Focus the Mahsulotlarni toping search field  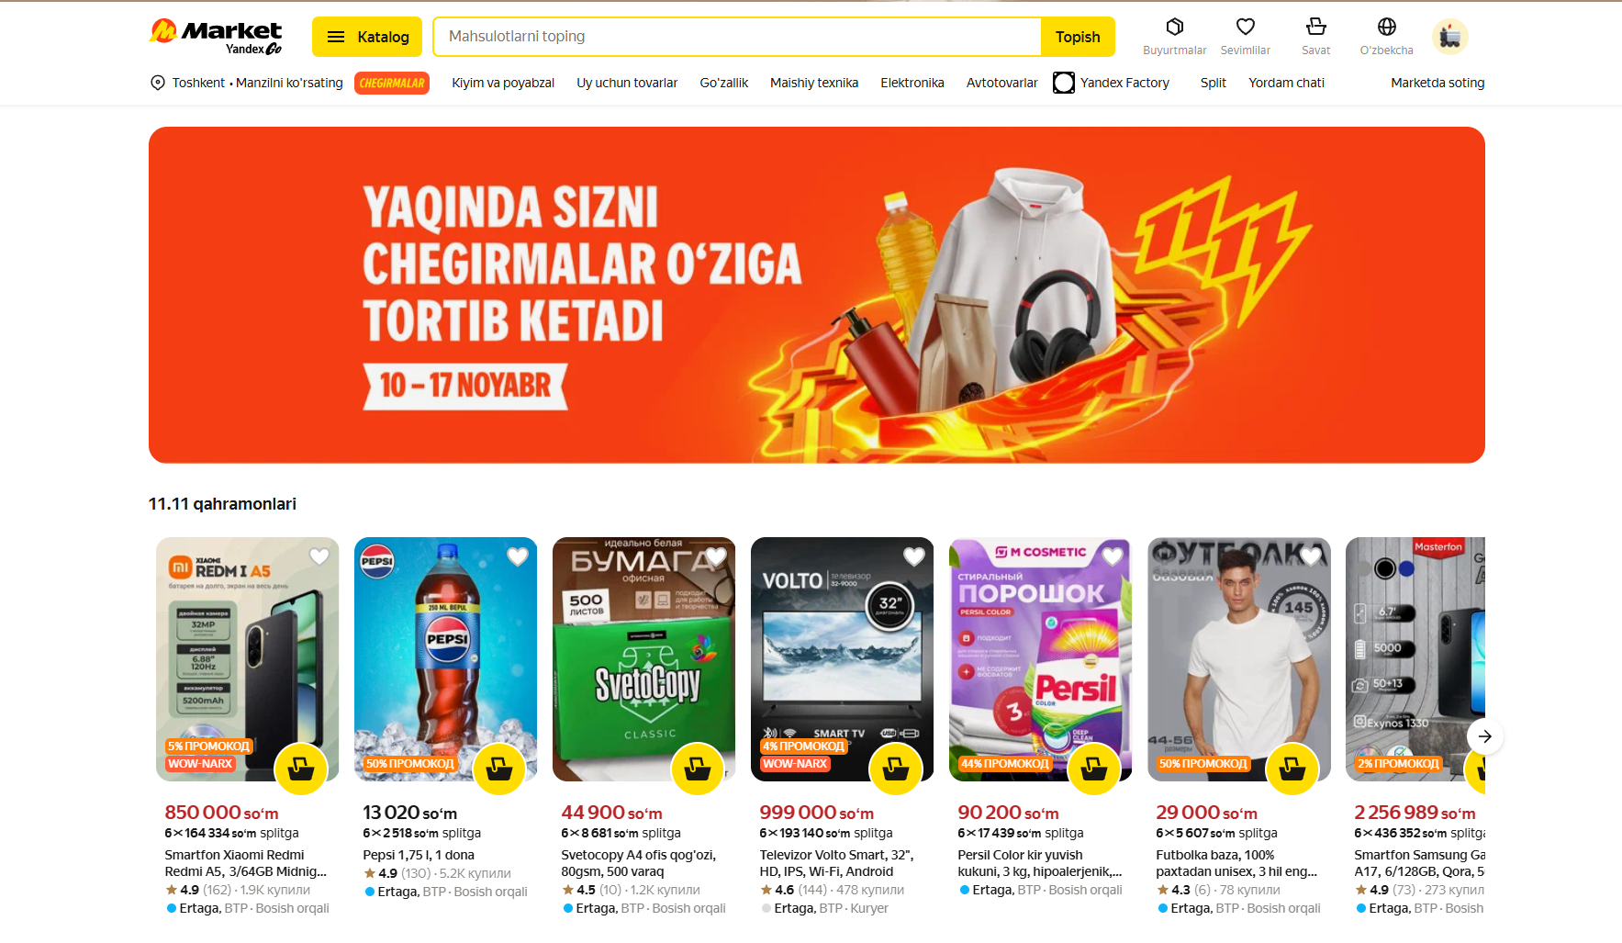[x=737, y=37]
